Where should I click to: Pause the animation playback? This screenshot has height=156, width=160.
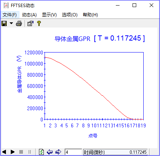point(30,152)
